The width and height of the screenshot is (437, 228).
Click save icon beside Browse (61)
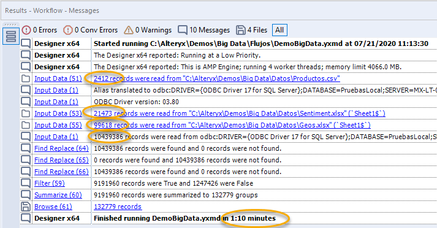[26, 207]
